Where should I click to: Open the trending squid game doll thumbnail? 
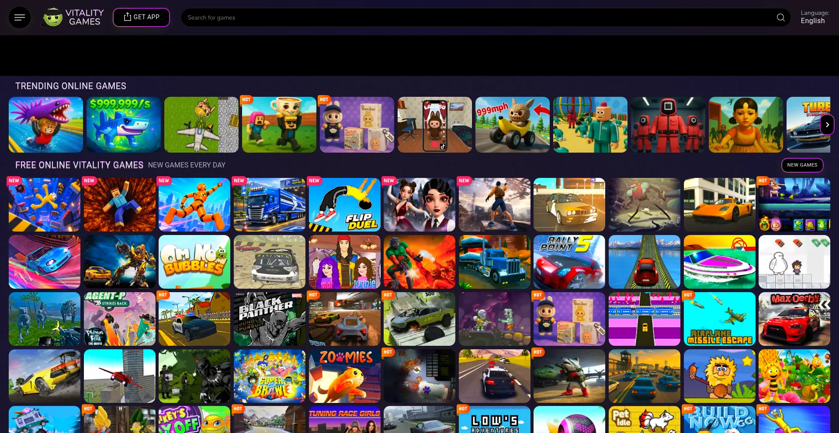tap(746, 125)
